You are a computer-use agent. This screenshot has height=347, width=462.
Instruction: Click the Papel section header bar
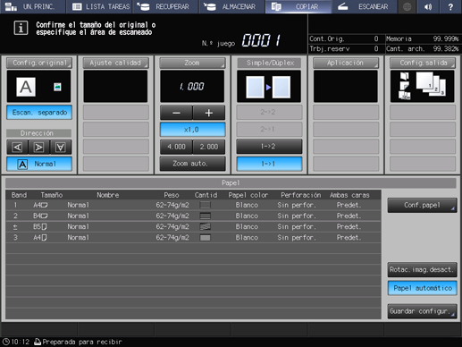tap(231, 182)
